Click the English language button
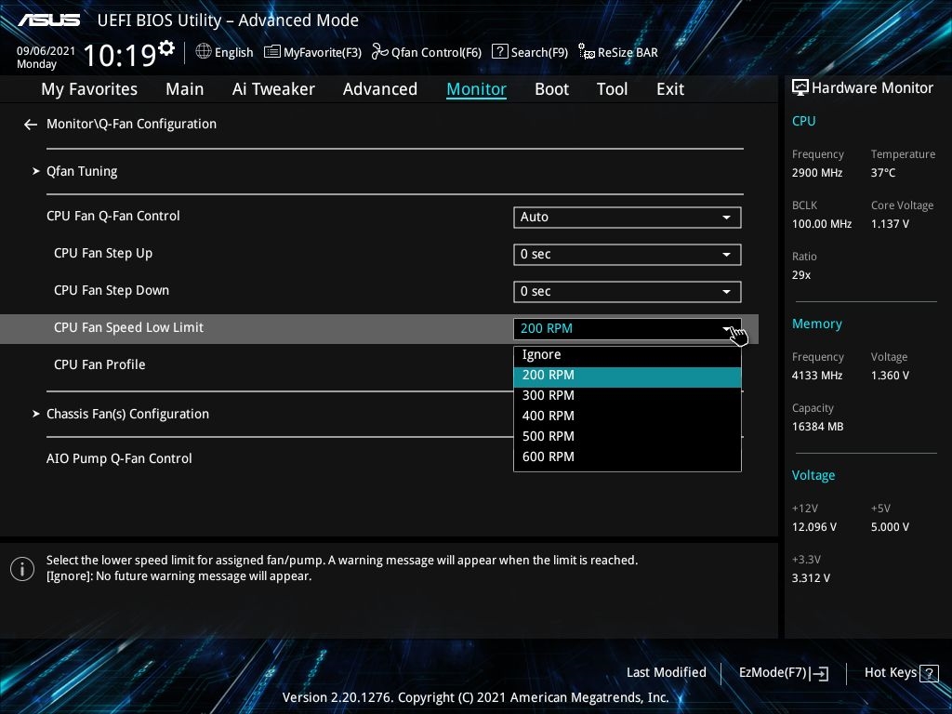The height and width of the screenshot is (714, 952). click(233, 52)
